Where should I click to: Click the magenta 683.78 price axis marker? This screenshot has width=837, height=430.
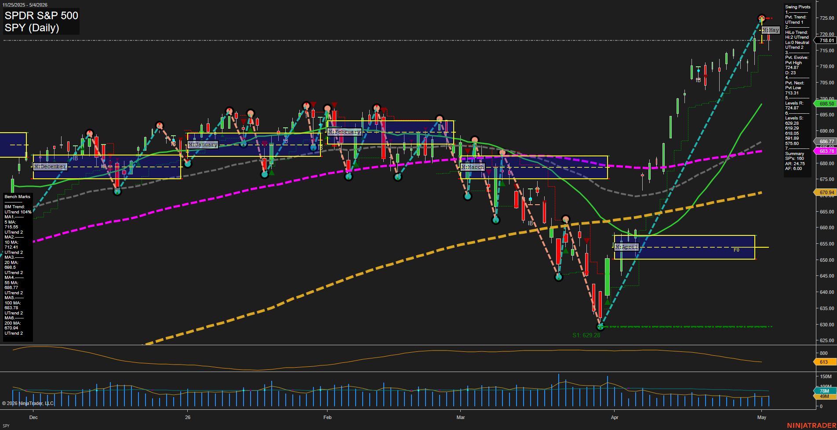click(826, 151)
